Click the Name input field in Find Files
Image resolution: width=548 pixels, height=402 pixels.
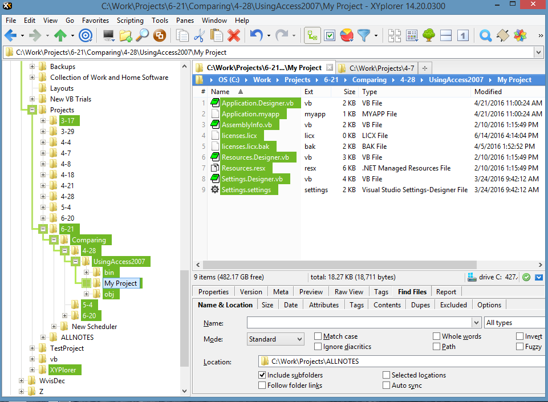[x=359, y=323]
